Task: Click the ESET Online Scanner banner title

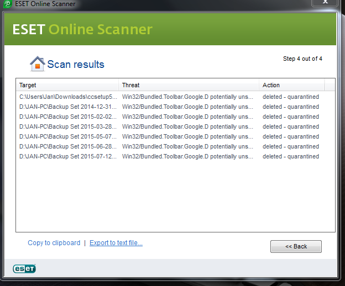Action: [x=82, y=29]
